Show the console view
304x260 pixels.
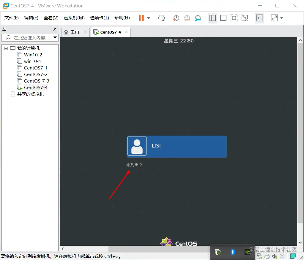click(259, 18)
